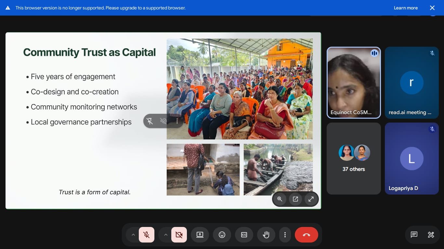The image size is (444, 249).
Task: Dismiss the unsupported browser banner
Action: tap(432, 8)
